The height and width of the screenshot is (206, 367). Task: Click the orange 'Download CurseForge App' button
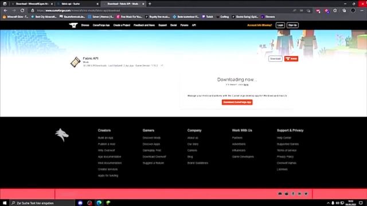tap(237, 102)
